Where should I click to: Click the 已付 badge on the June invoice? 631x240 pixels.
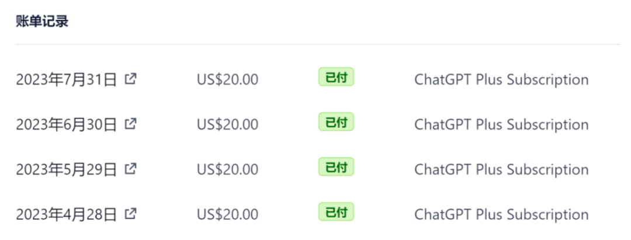pyautogui.click(x=336, y=122)
